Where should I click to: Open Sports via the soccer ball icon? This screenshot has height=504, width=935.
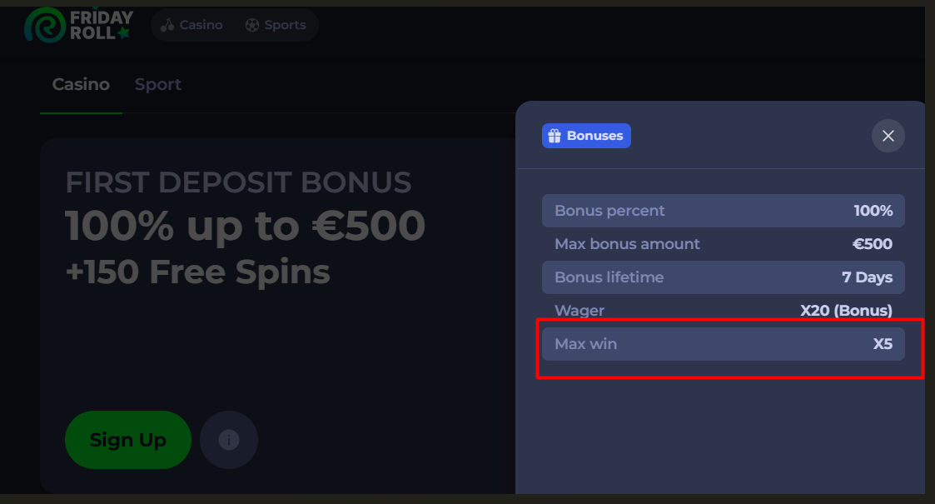(276, 25)
